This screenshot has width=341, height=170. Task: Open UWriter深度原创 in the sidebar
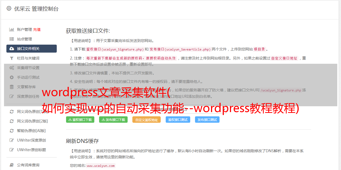click(31, 140)
